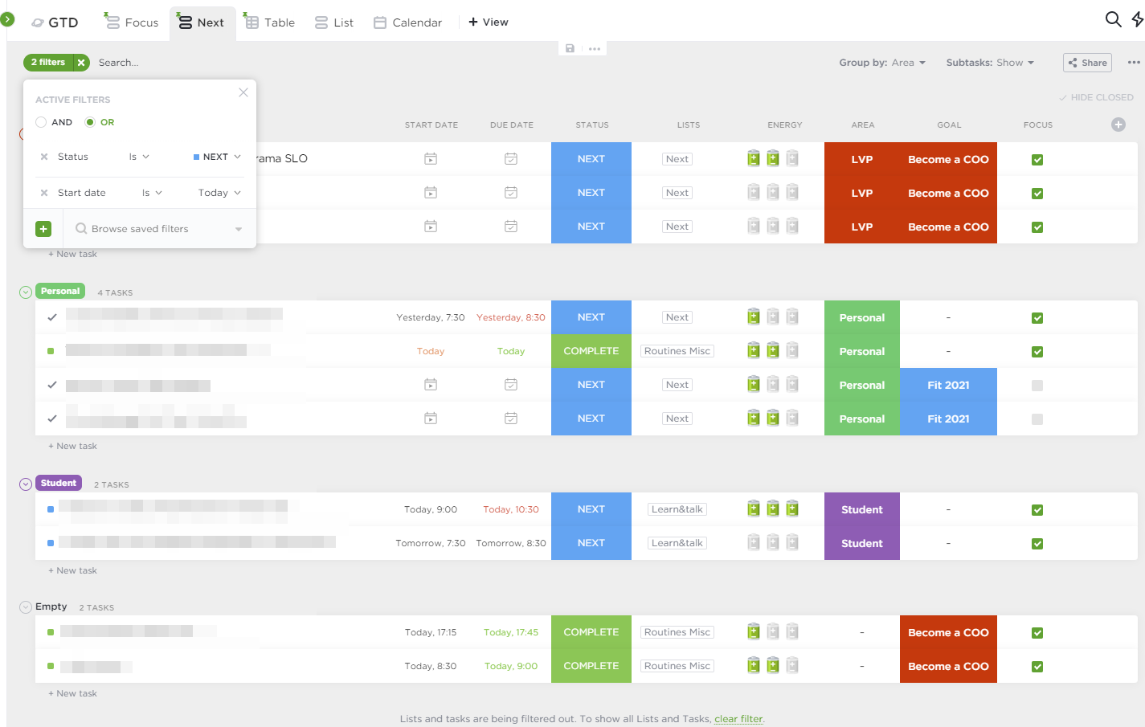Set due date for rama SLO task
The image size is (1145, 727).
coord(511,159)
